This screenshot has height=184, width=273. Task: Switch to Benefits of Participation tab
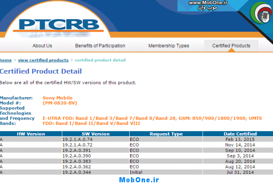pos(100,46)
